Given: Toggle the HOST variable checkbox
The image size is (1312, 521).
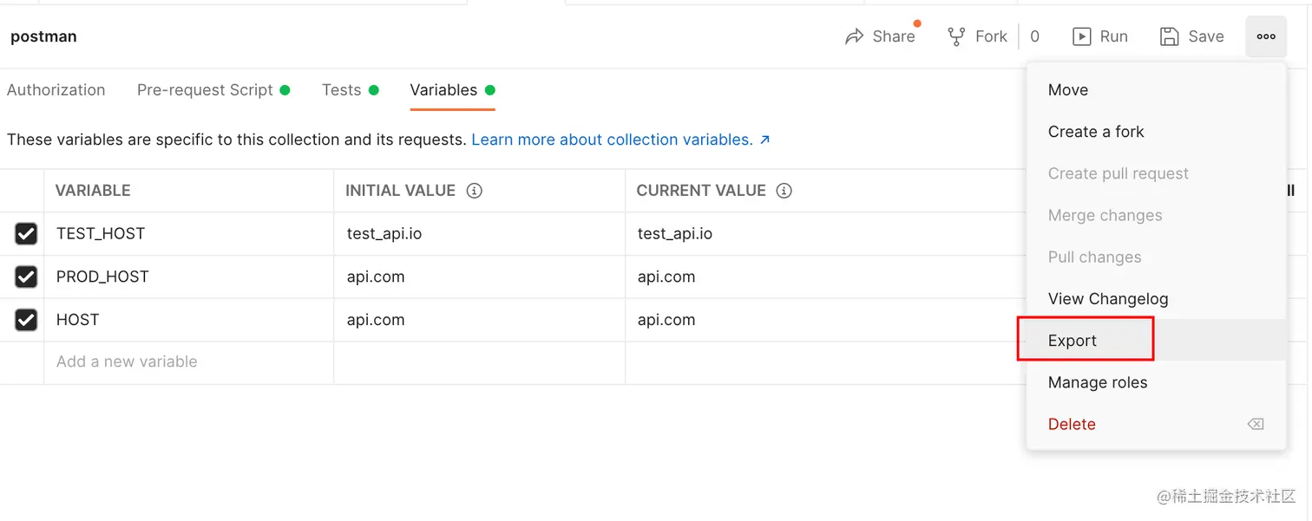Looking at the screenshot, I should point(26,320).
